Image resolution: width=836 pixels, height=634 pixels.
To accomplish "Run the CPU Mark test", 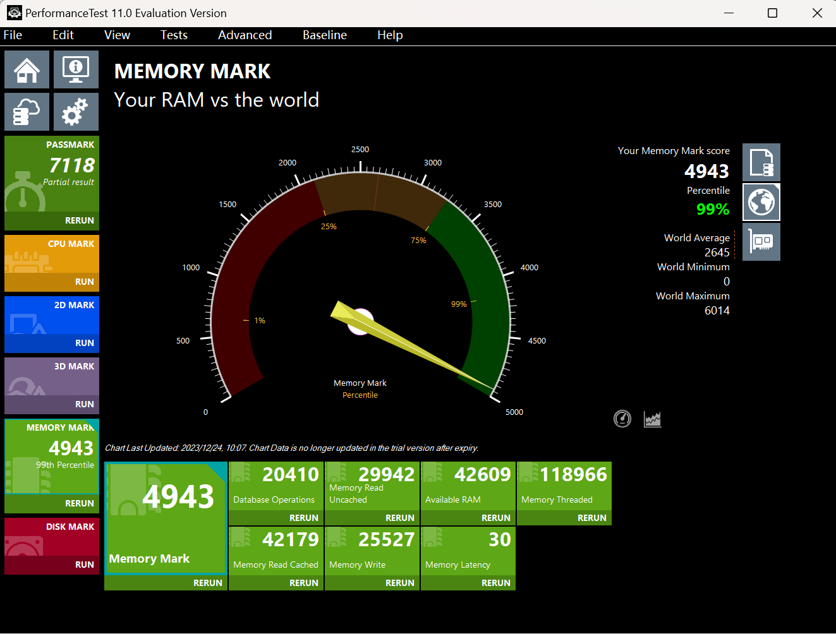I will 84,282.
